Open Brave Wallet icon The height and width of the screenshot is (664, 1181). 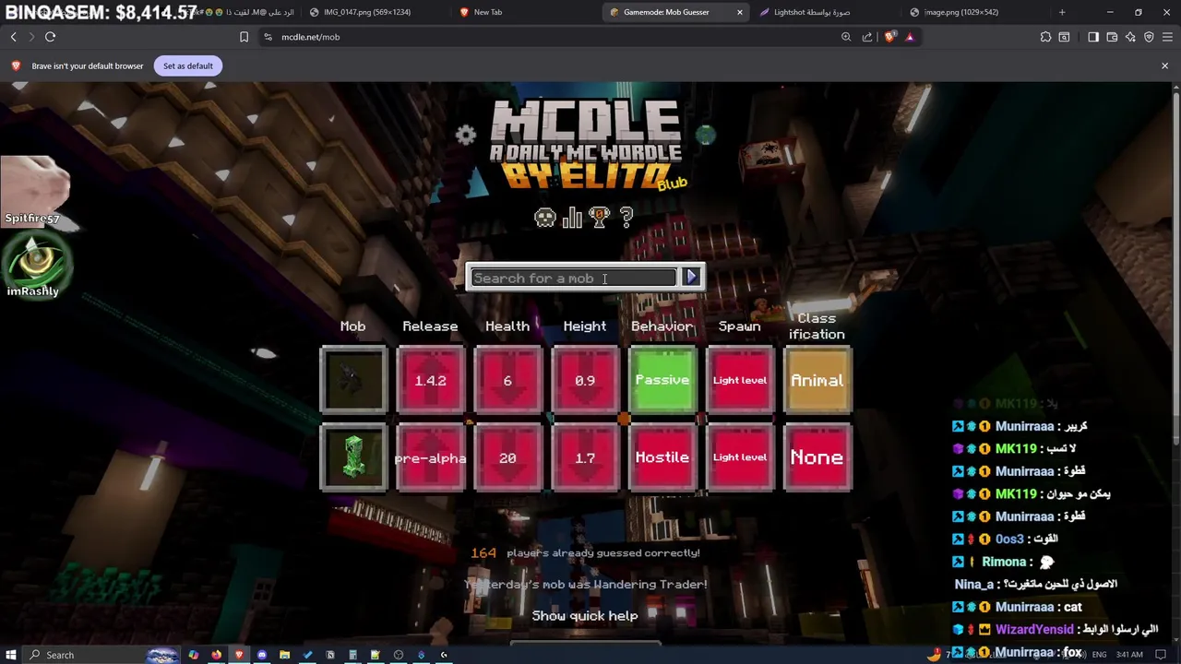coord(1112,37)
